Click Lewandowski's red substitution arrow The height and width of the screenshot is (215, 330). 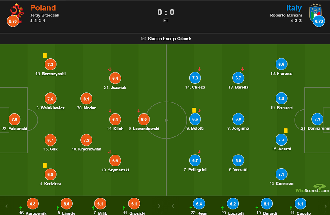click(x=139, y=110)
